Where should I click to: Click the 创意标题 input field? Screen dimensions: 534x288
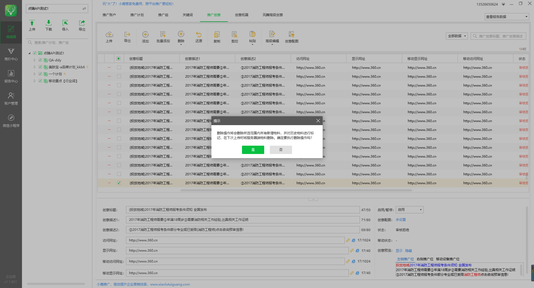coord(243,210)
